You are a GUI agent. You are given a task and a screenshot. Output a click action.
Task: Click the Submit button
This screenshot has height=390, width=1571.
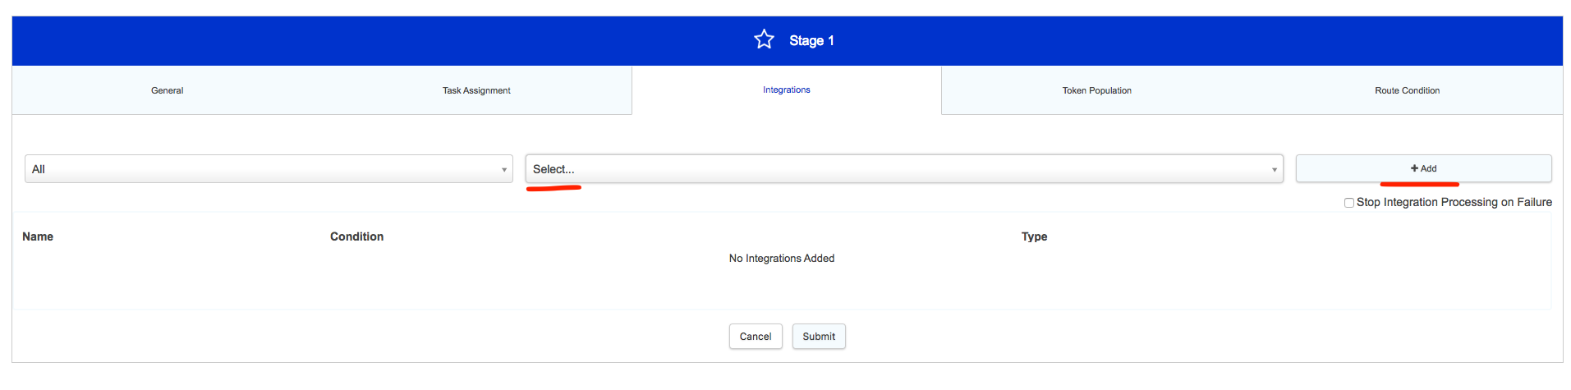click(819, 337)
